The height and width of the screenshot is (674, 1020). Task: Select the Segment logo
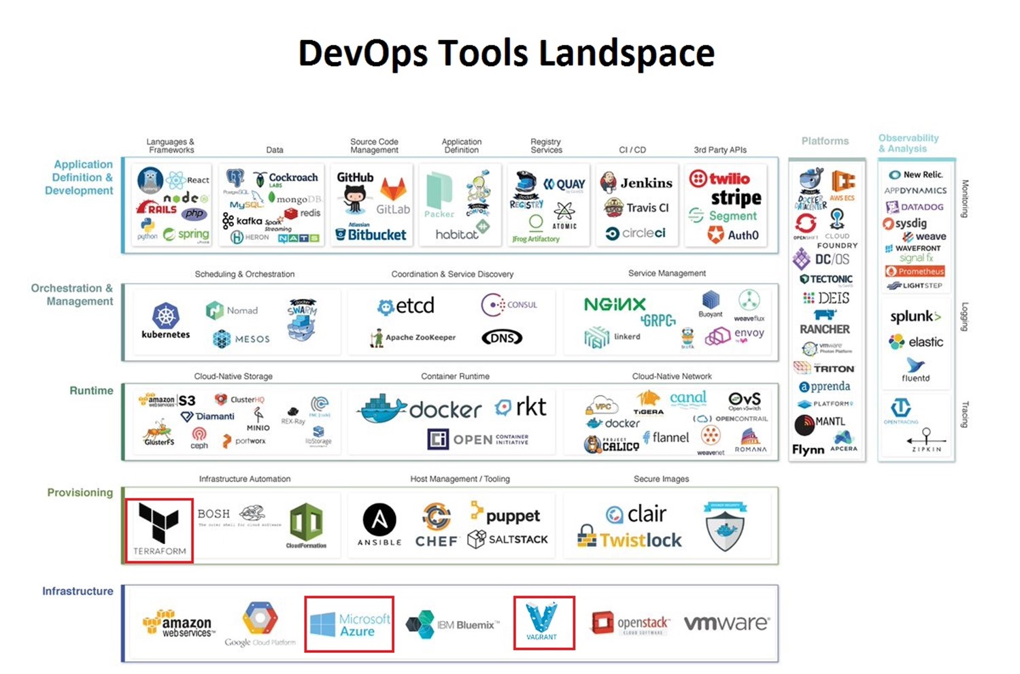click(x=723, y=216)
